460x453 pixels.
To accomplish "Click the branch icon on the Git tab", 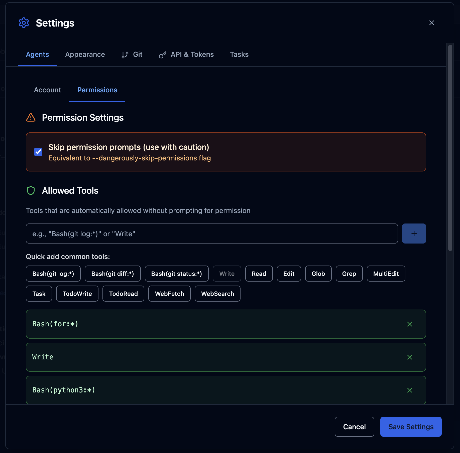I will [125, 55].
